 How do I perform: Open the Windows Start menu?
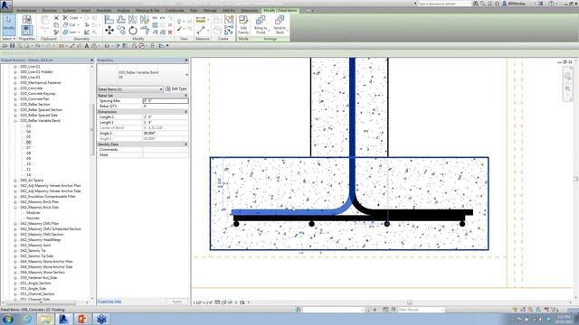(8, 319)
